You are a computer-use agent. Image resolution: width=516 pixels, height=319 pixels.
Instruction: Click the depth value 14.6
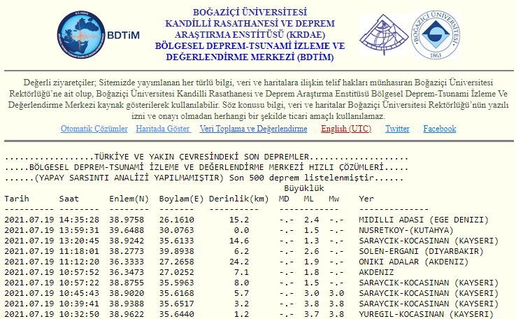point(239,241)
